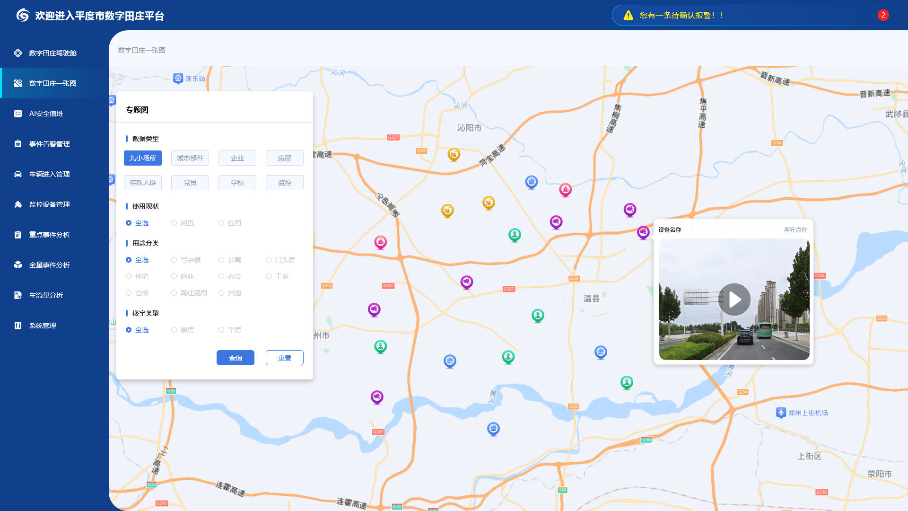Open AI安全值班 menu item
The width and height of the screenshot is (908, 511).
54,114
